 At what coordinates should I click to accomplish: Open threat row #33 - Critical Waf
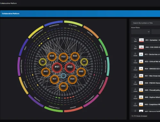[x=146, y=61]
